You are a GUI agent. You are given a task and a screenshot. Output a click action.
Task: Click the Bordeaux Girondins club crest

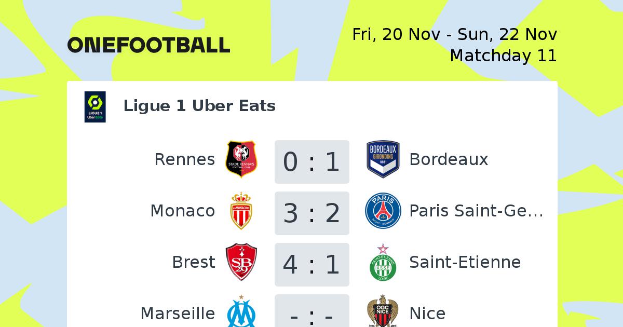[383, 159]
